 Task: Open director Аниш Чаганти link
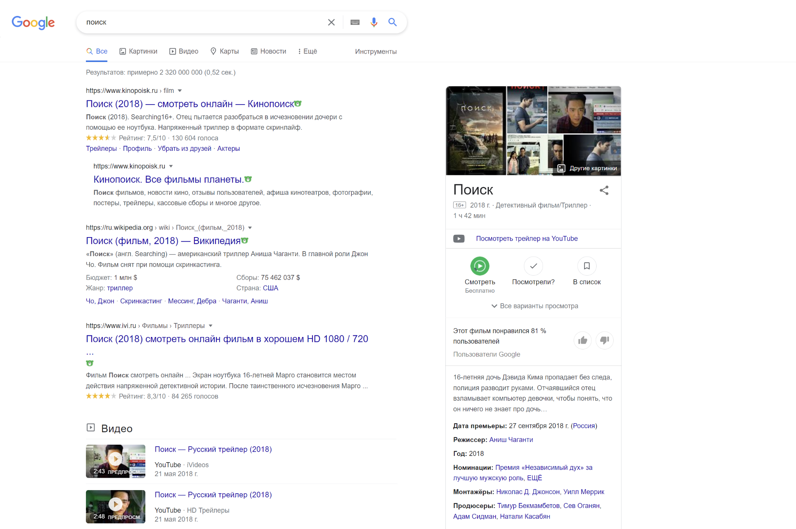(511, 440)
